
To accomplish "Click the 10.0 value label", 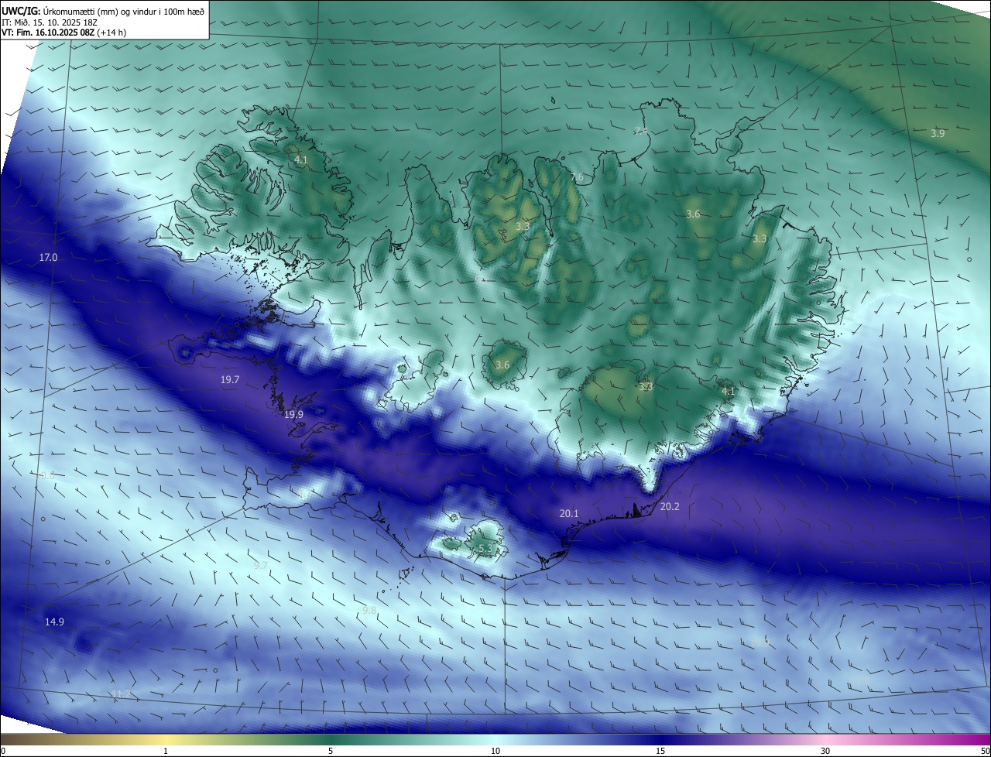I will [46, 475].
